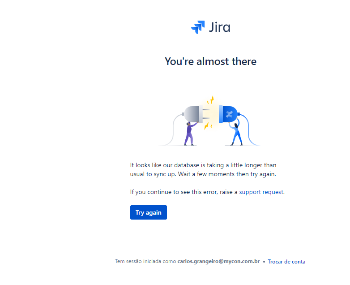Open the support request link
Viewport: 350px width, 285px height.
click(261, 192)
